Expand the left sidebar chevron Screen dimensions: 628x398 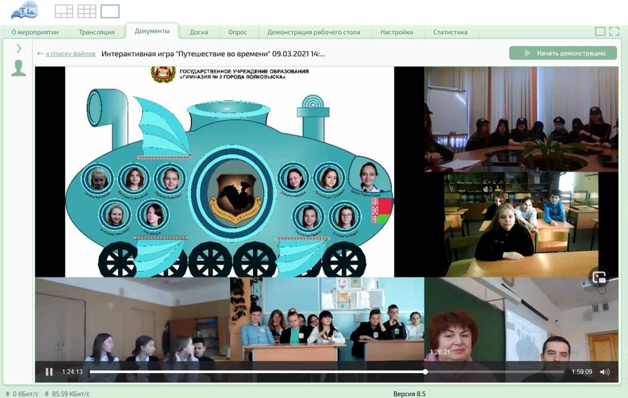coord(19,48)
